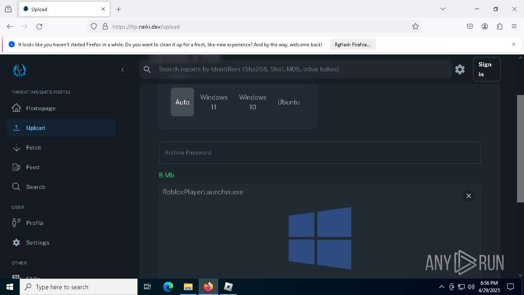Dismiss the Firefox notification bar
Viewport: 524px width, 295px height.
[x=514, y=44]
